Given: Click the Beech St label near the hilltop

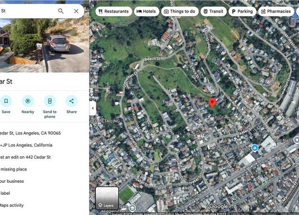Looking at the screenshot, I should click(152, 59).
